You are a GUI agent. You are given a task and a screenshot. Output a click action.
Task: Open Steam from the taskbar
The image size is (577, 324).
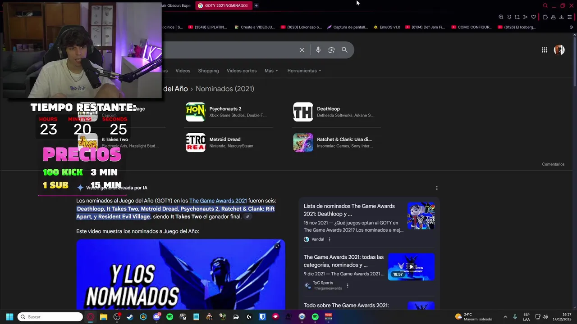click(130, 317)
